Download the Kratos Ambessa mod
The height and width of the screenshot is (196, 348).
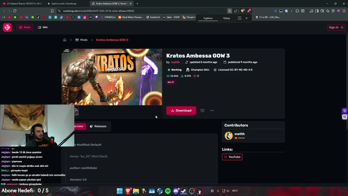tap(181, 111)
